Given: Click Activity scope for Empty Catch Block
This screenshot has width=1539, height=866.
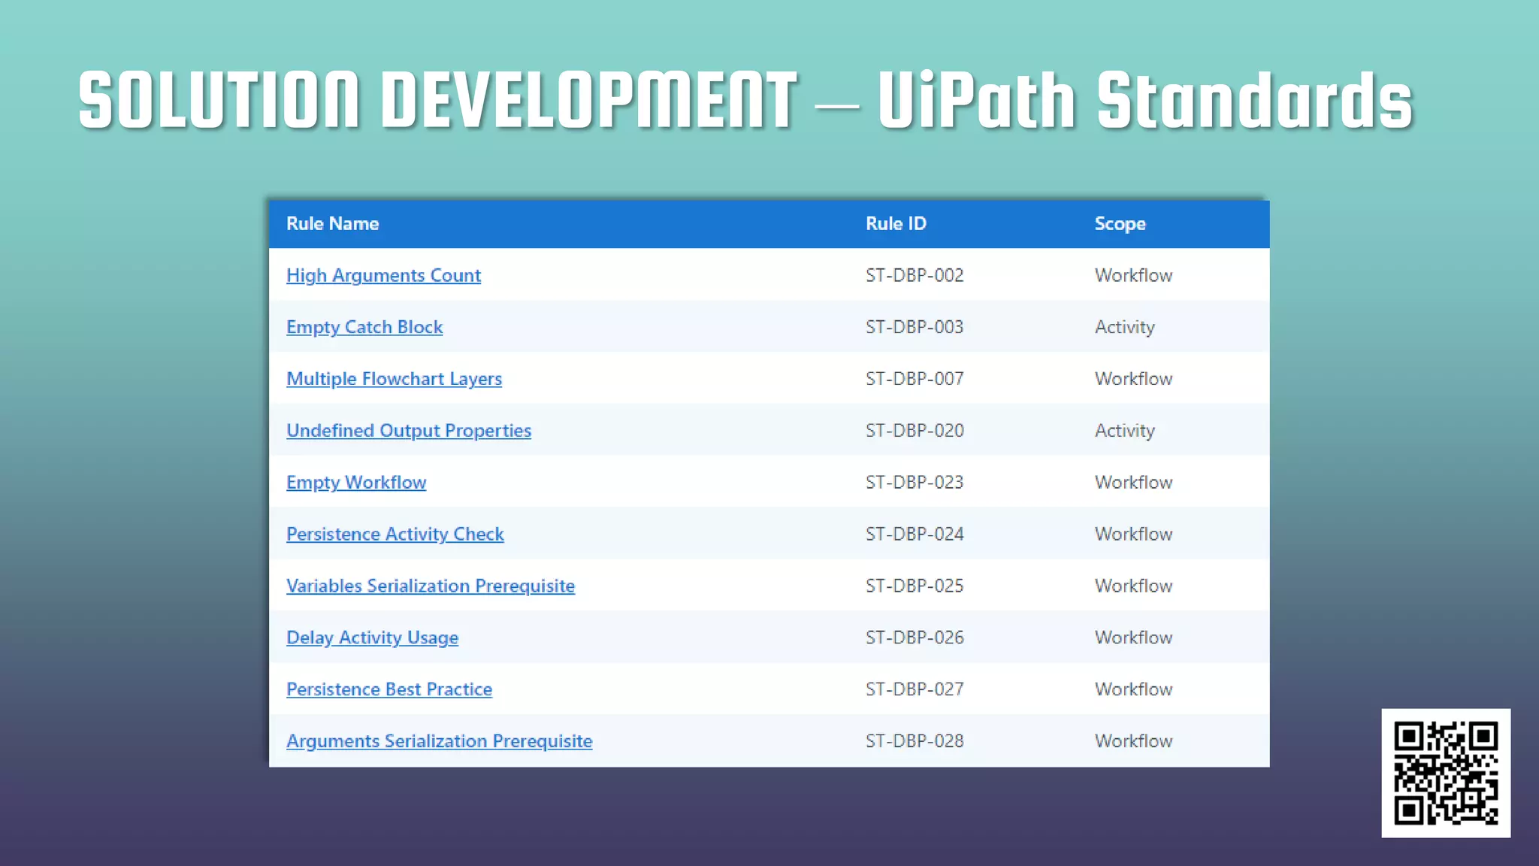Looking at the screenshot, I should pos(1124,328).
